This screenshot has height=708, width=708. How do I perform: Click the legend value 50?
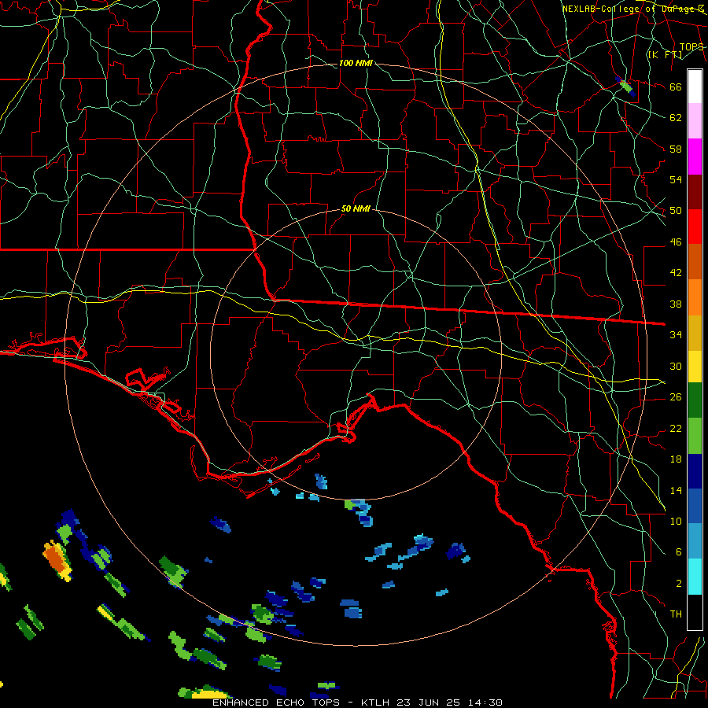676,211
